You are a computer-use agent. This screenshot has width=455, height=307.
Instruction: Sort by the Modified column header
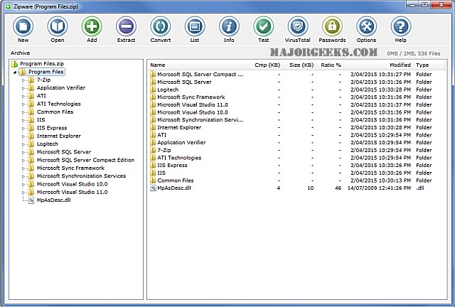(378, 65)
